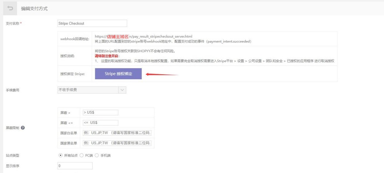Click the Stripe 授权绑定 button

click(118, 74)
